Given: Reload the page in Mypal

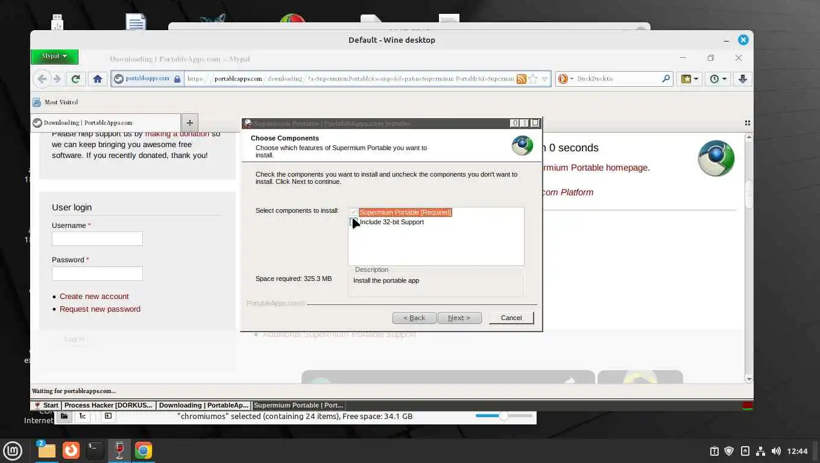Looking at the screenshot, I should click(x=75, y=78).
